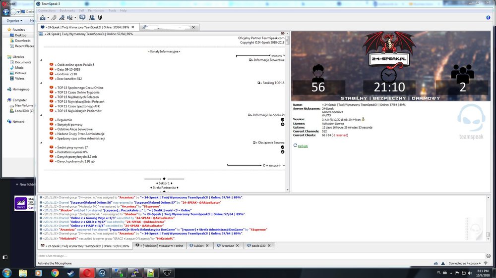
Task: Open Organize dropdown in the Explorer window
Action: [14, 20]
